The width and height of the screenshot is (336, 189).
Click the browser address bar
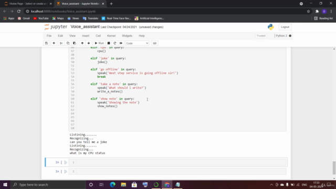[x=165, y=12]
